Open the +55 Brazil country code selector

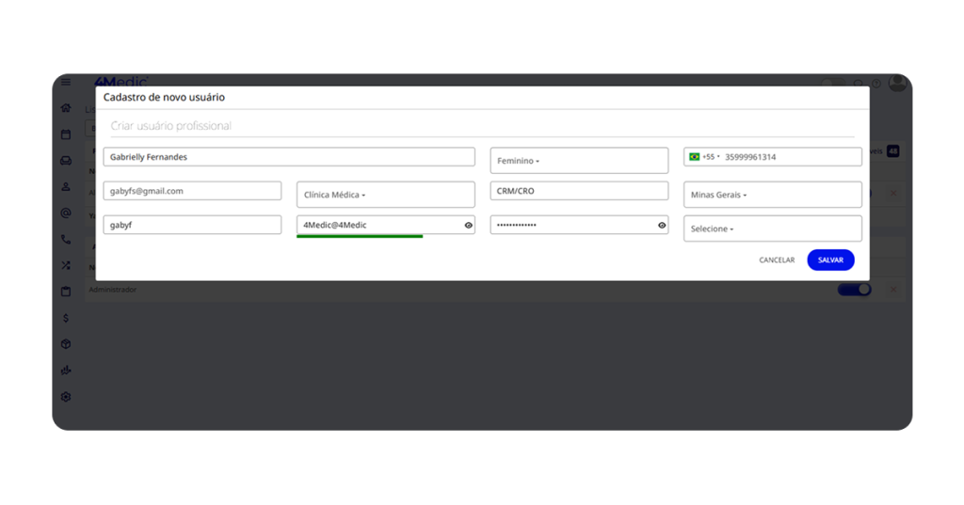click(703, 157)
